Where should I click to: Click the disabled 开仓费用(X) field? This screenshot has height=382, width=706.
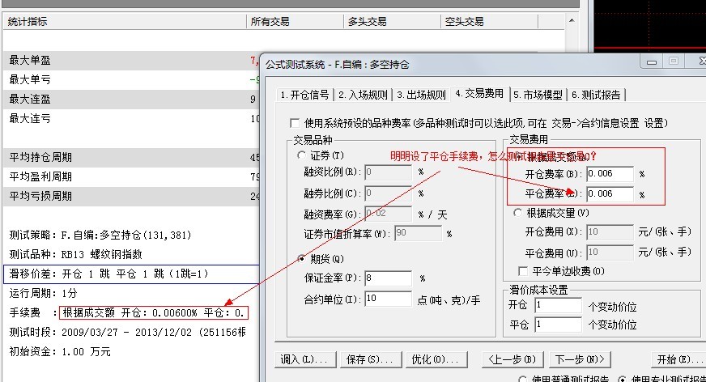point(610,232)
